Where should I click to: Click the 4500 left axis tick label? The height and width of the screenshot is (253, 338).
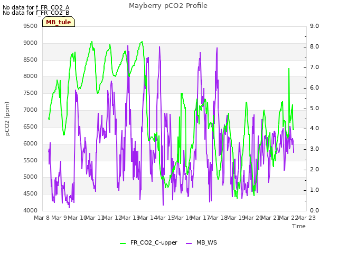click(31, 193)
